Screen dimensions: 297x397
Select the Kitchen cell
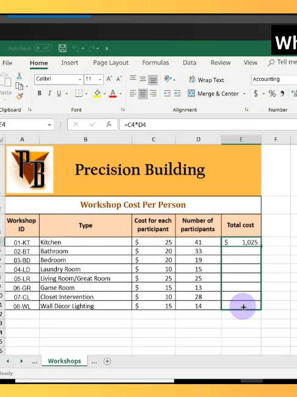pyautogui.click(x=86, y=242)
